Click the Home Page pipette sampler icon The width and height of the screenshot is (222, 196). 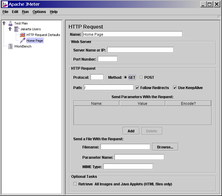coord(23,41)
